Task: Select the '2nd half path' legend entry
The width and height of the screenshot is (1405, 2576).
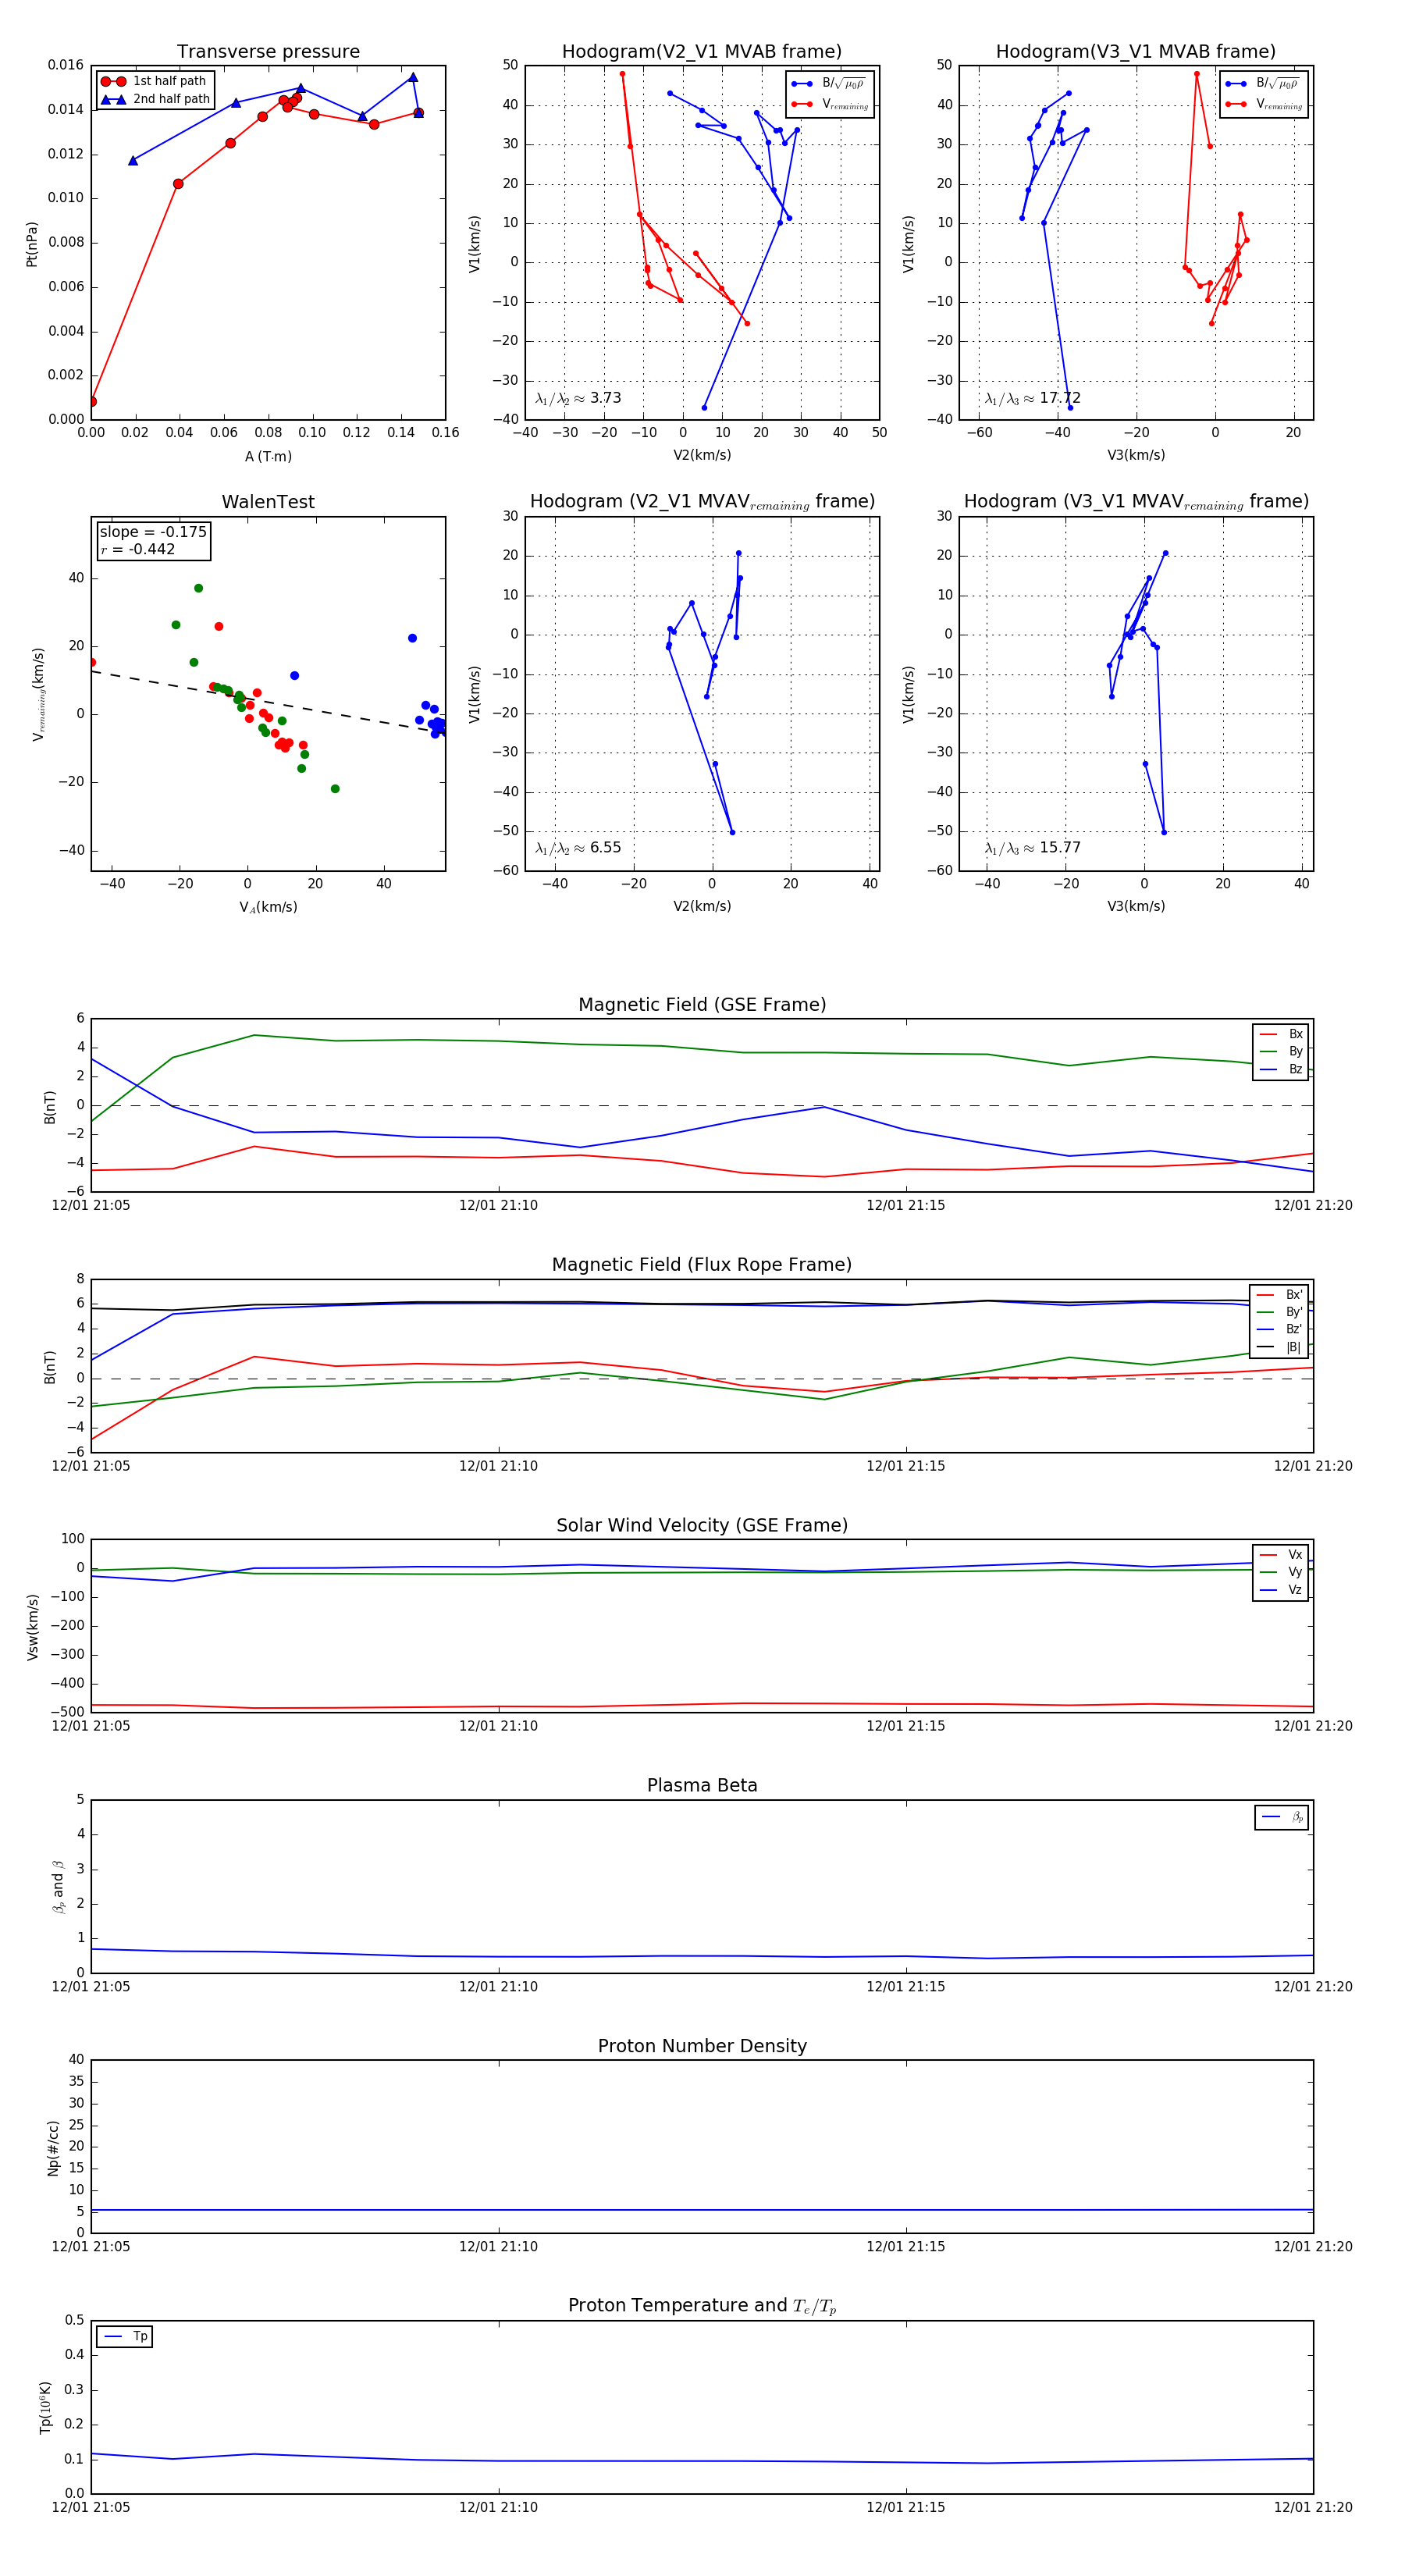Action: point(155,99)
